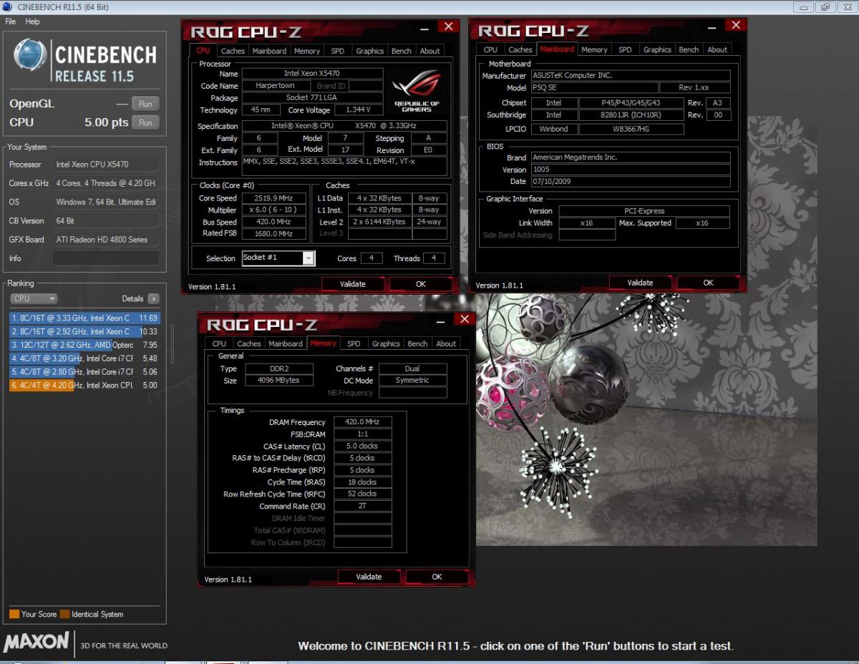Image resolution: width=859 pixels, height=664 pixels.
Task: Switch to About tab in Memory window
Action: point(446,343)
